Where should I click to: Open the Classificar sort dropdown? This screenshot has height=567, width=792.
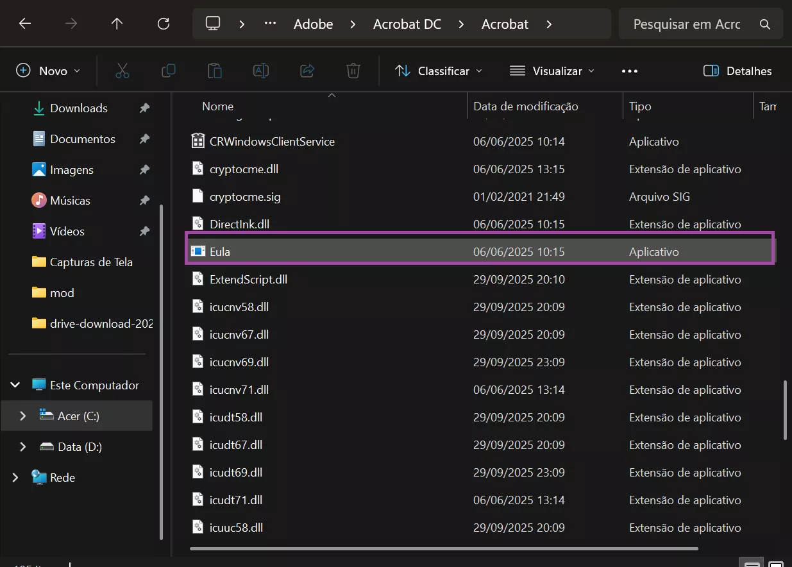439,71
